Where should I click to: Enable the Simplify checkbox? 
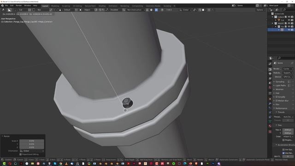click(x=277, y=97)
